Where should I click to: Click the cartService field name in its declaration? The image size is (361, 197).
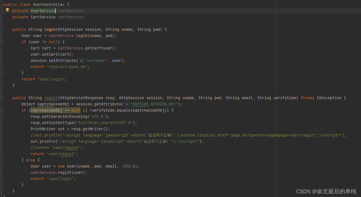point(70,17)
